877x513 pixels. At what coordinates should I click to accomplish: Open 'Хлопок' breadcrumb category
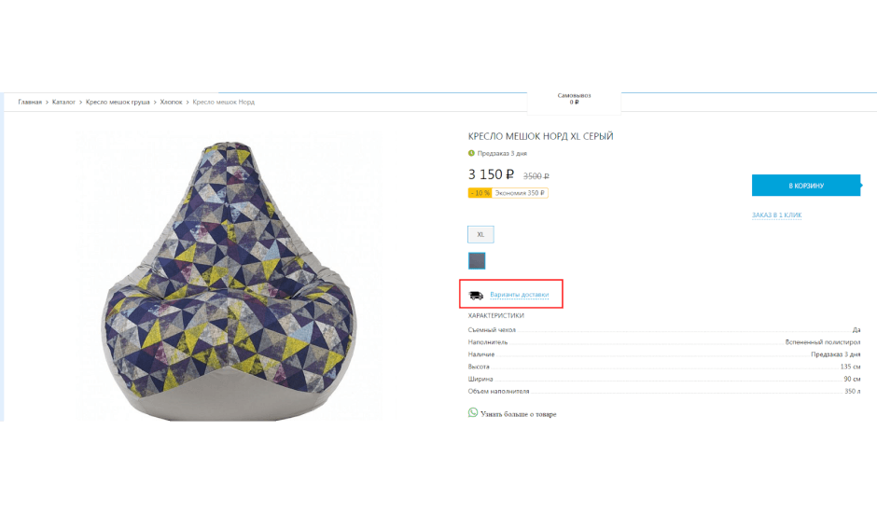(171, 102)
